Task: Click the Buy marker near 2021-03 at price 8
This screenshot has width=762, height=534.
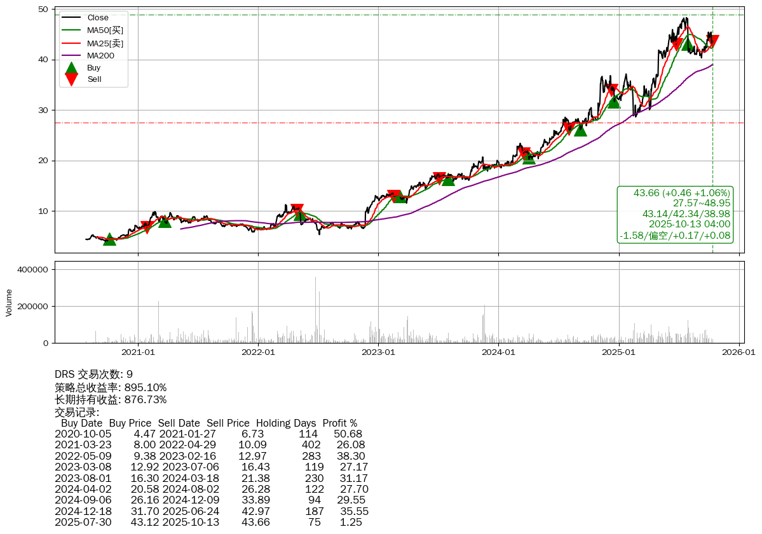Action: 165,221
